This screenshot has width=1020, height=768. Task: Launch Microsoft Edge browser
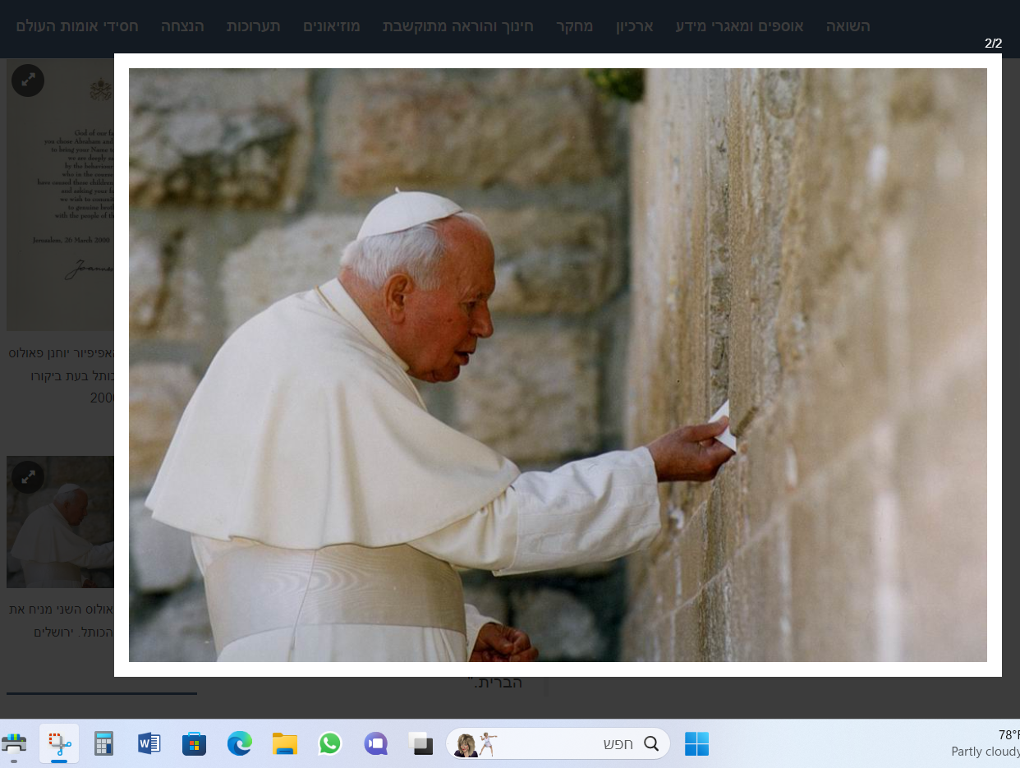click(239, 743)
